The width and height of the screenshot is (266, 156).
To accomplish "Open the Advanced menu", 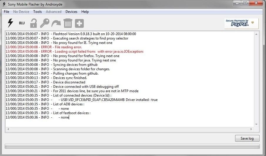I will pos(53,12).
